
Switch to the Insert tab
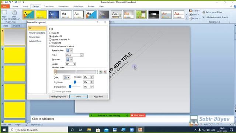point(25,6)
